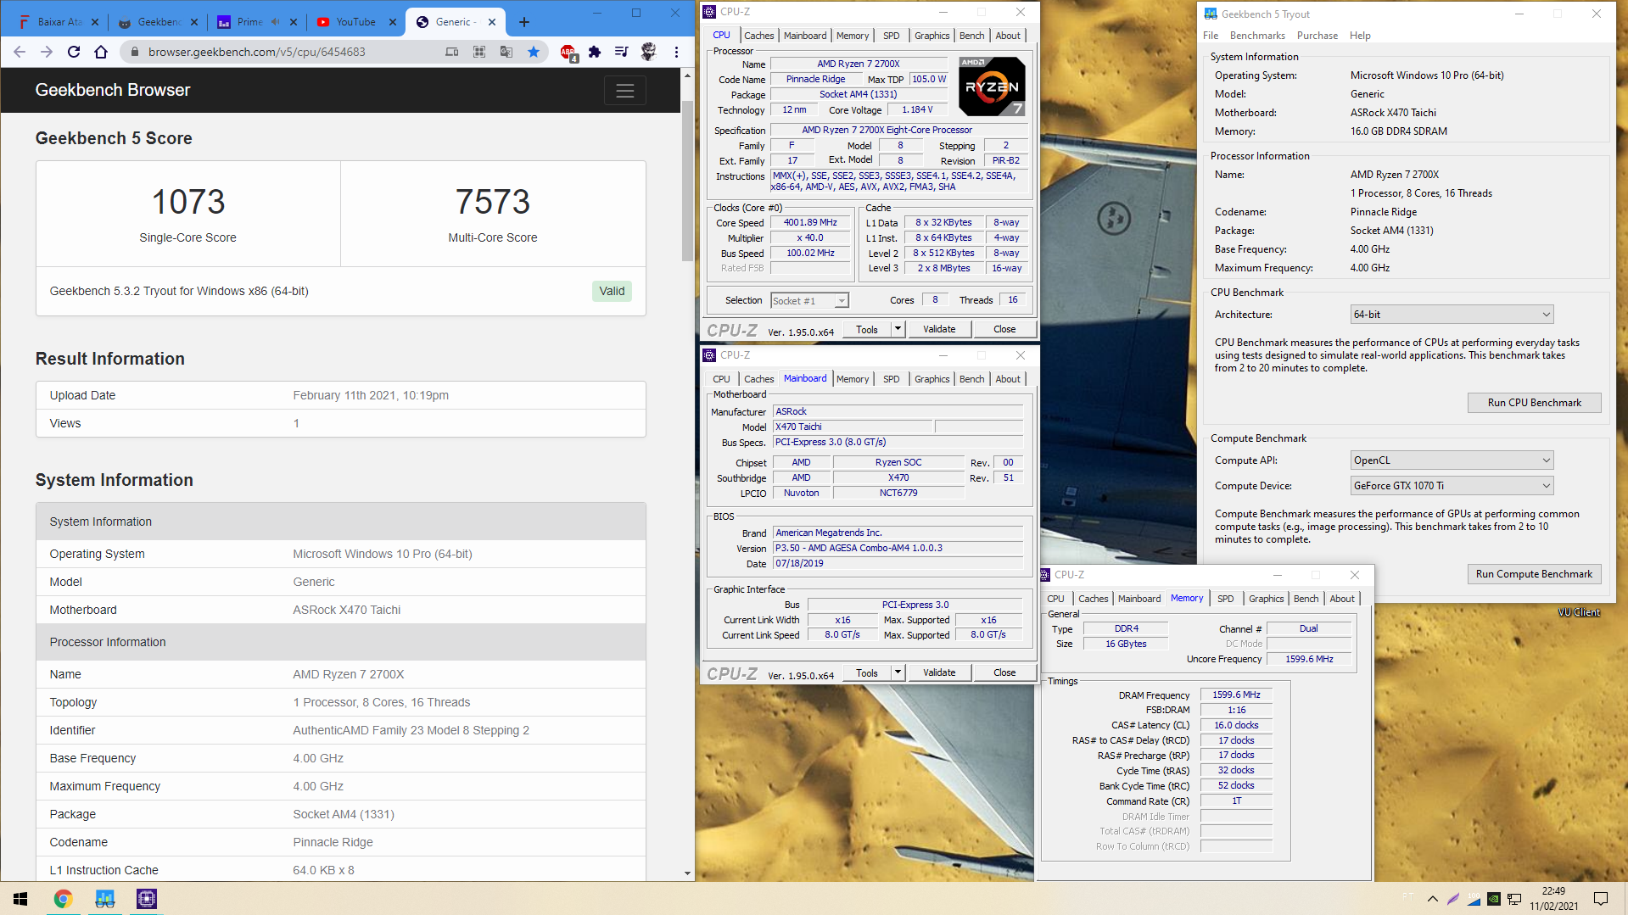1628x915 pixels.
Task: Open the Geekbench 5 Purchase menu
Action: [1317, 36]
